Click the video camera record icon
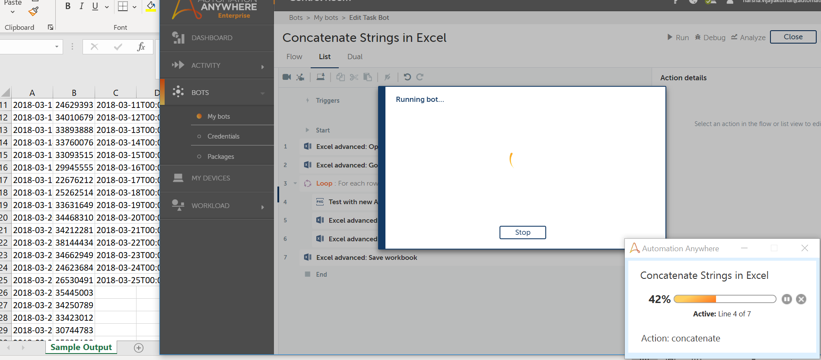The height and width of the screenshot is (360, 821). tap(286, 77)
